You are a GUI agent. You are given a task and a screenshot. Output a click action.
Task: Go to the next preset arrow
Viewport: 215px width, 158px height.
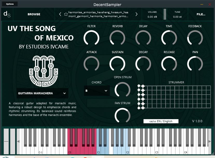pyautogui.click(x=137, y=14)
